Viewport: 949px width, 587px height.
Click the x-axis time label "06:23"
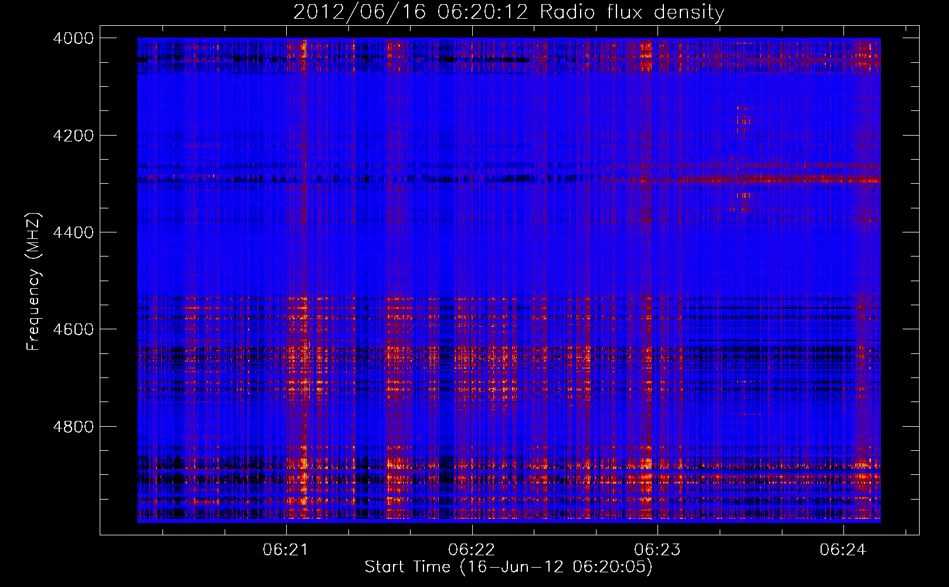tap(657, 550)
